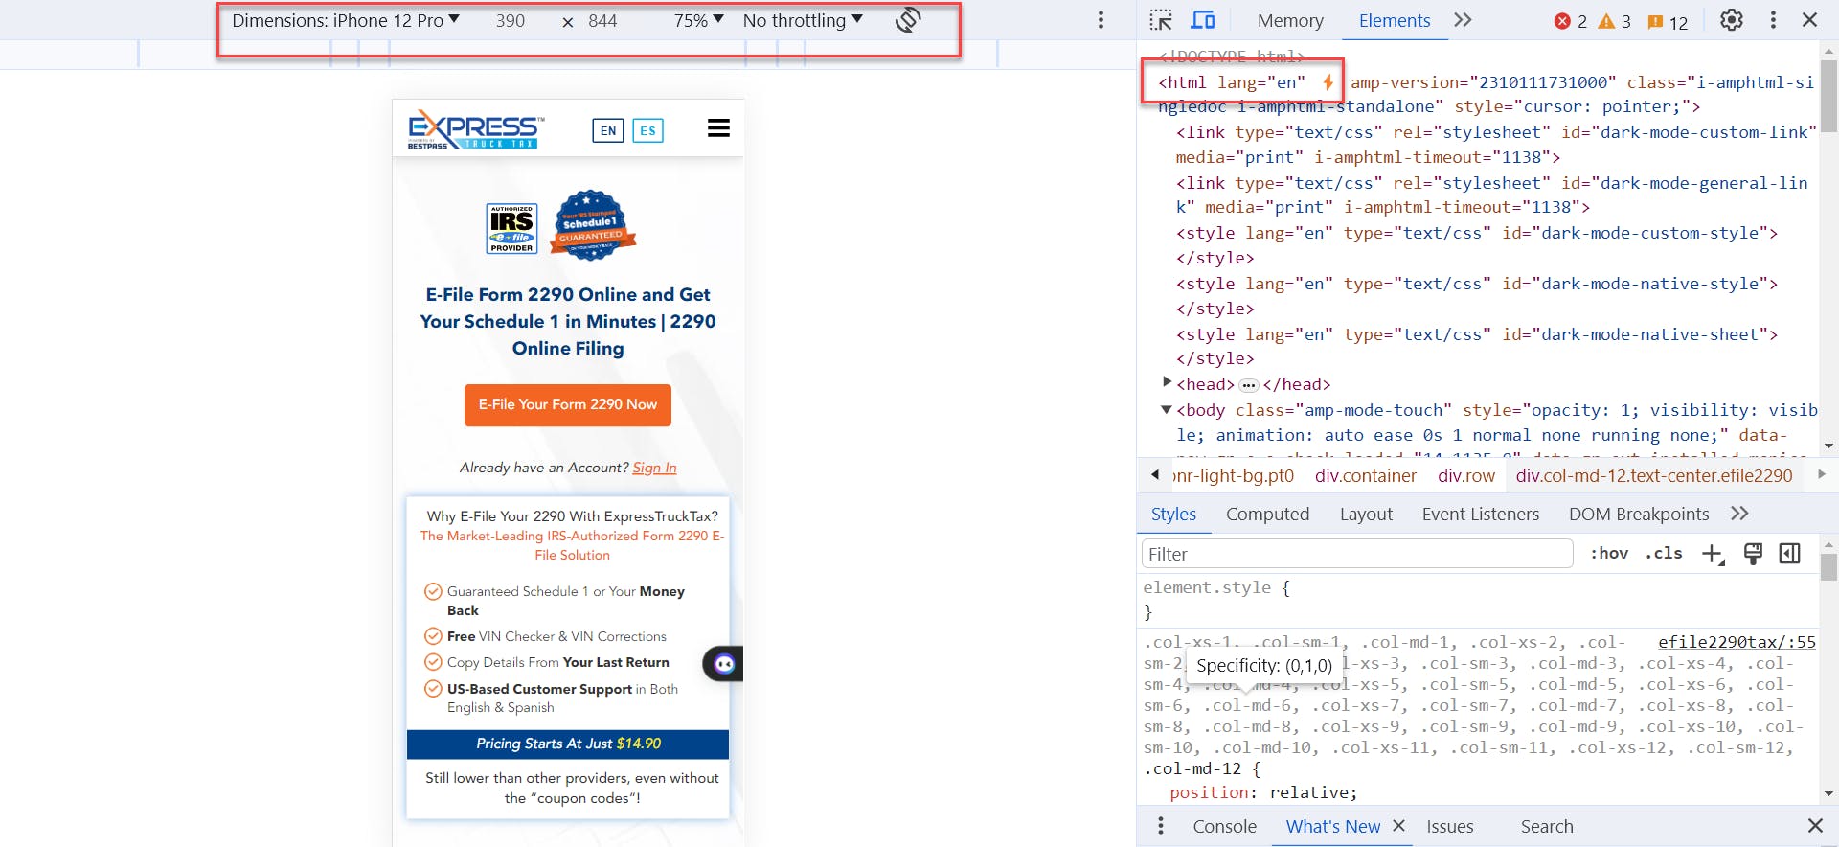
Task: Click the yellow warnings count indicator
Action: (x=1614, y=21)
